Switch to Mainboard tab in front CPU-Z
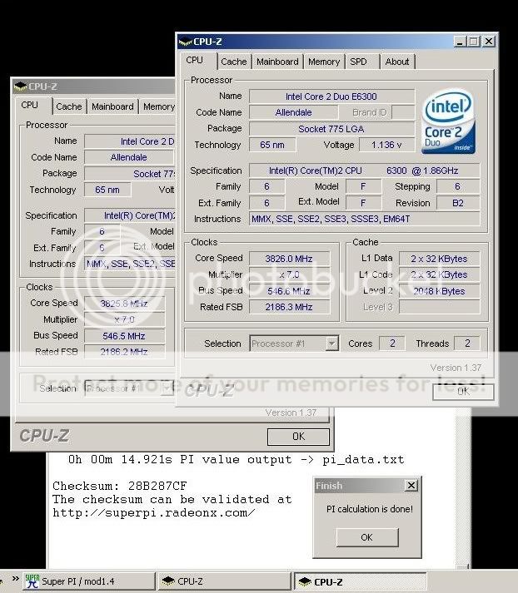This screenshot has width=518, height=593. 277,62
